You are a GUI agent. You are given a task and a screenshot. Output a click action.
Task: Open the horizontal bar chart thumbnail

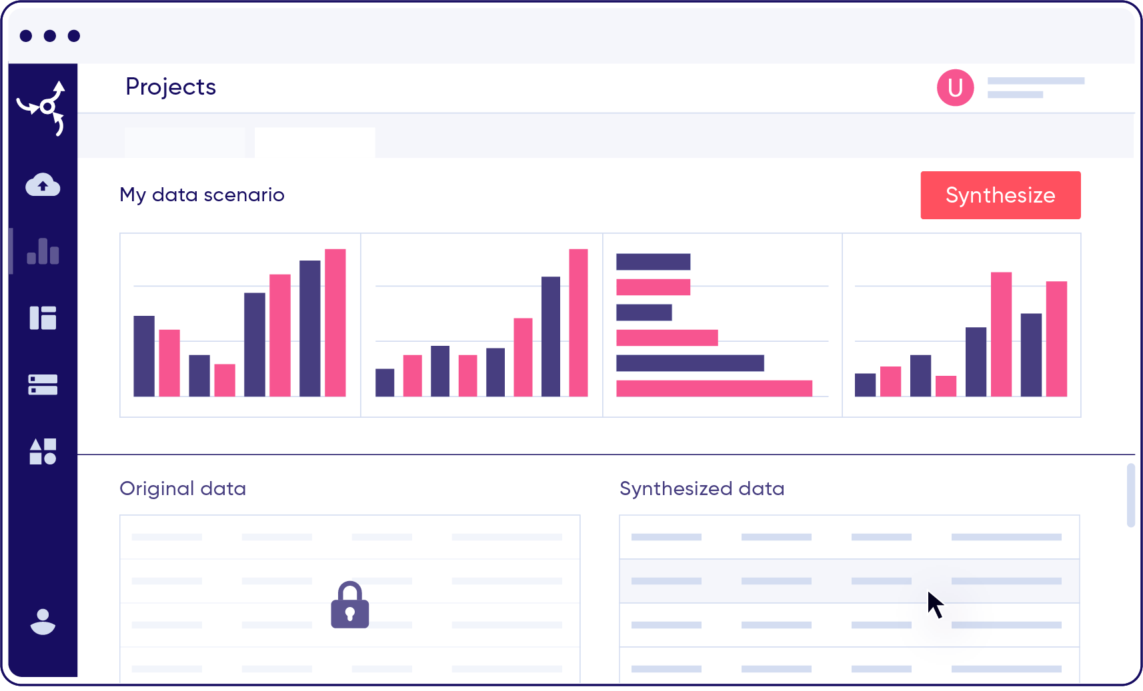722,325
